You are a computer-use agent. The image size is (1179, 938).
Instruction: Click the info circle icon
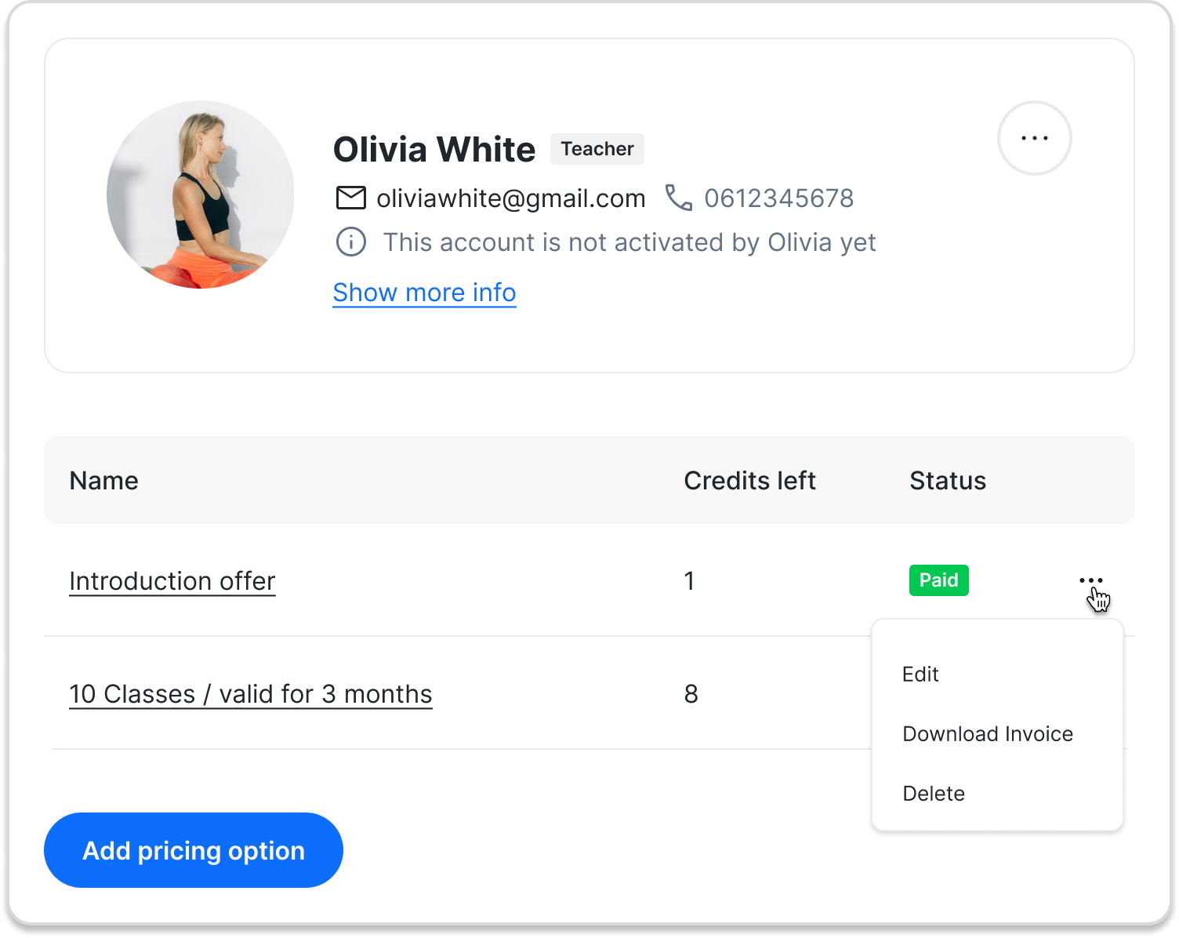point(350,242)
